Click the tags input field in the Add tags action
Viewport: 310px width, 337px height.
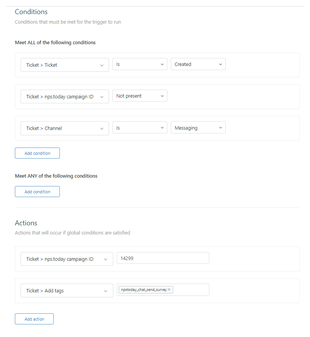click(191, 289)
